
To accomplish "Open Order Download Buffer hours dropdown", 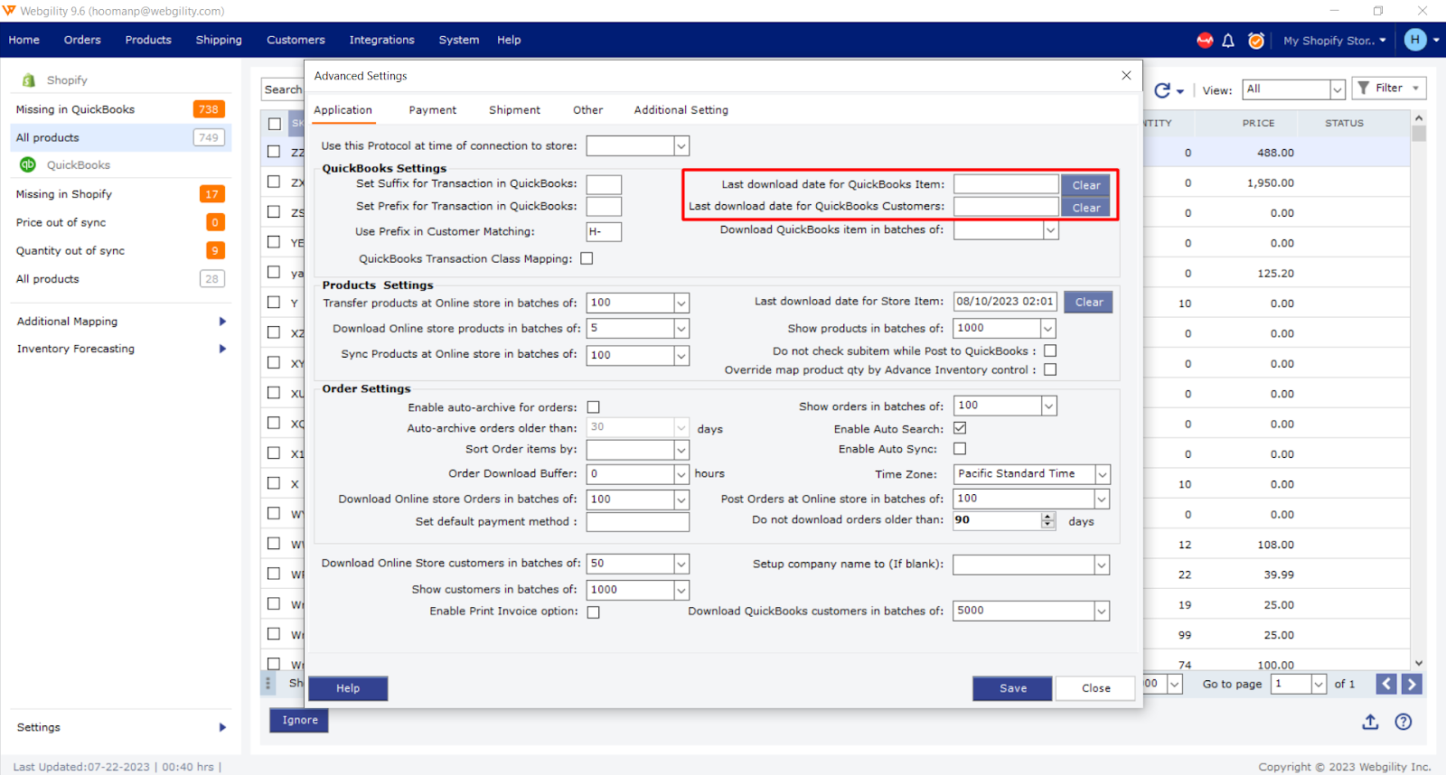I will click(681, 474).
